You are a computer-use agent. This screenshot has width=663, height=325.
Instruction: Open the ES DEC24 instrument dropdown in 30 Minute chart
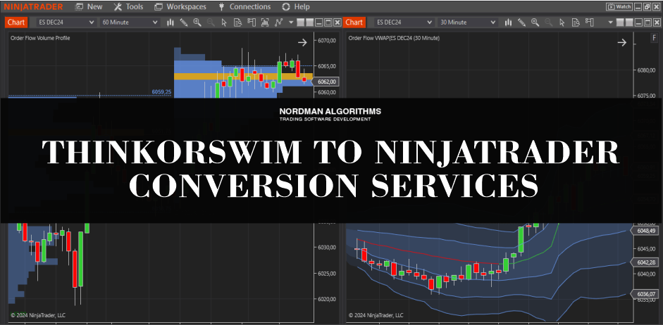tap(404, 23)
